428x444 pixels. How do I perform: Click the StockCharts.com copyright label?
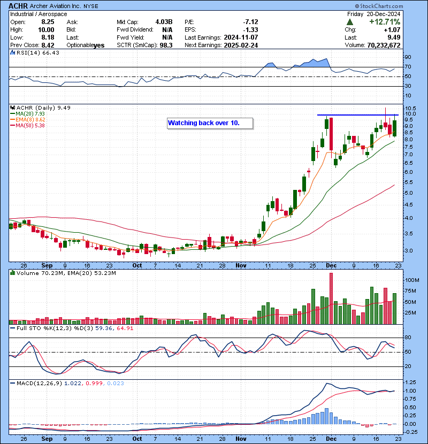click(379, 6)
